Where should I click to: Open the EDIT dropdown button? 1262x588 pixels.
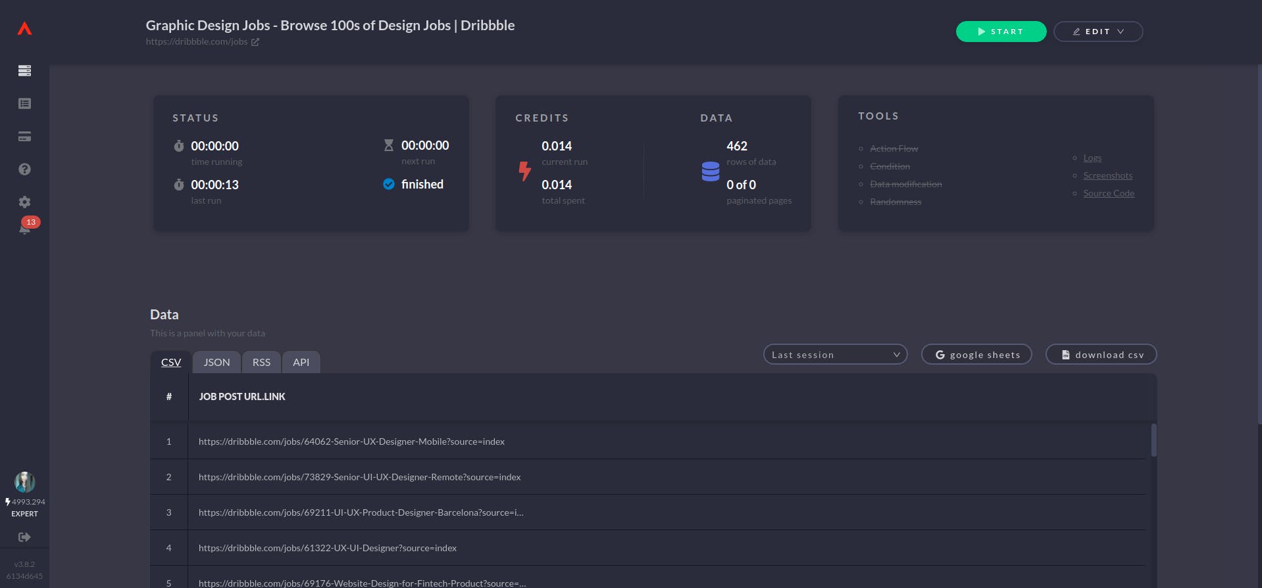click(1098, 32)
